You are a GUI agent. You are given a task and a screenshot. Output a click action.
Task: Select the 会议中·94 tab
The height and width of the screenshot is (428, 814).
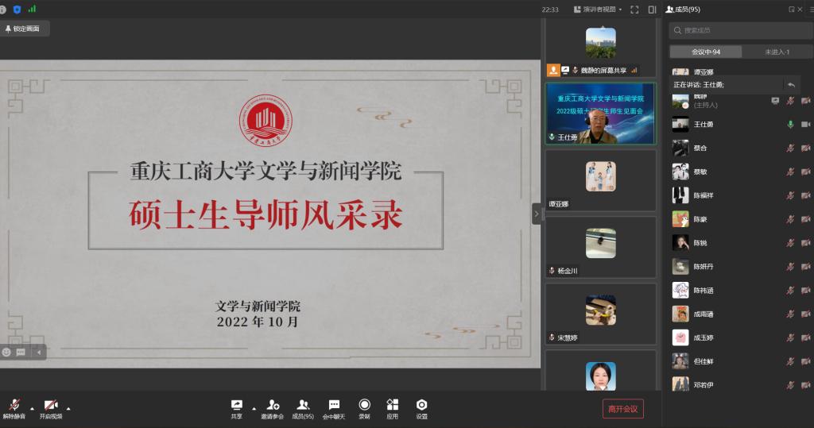tap(705, 52)
